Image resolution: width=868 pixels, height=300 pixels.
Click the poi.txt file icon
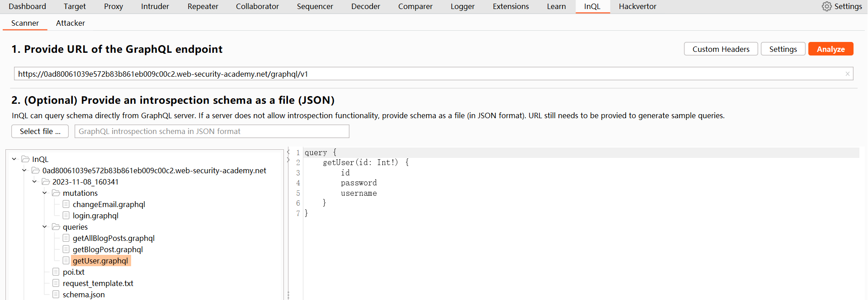(56, 272)
